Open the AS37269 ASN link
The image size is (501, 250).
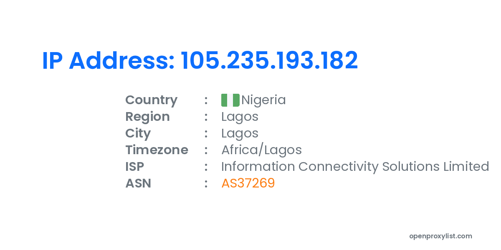click(x=248, y=183)
